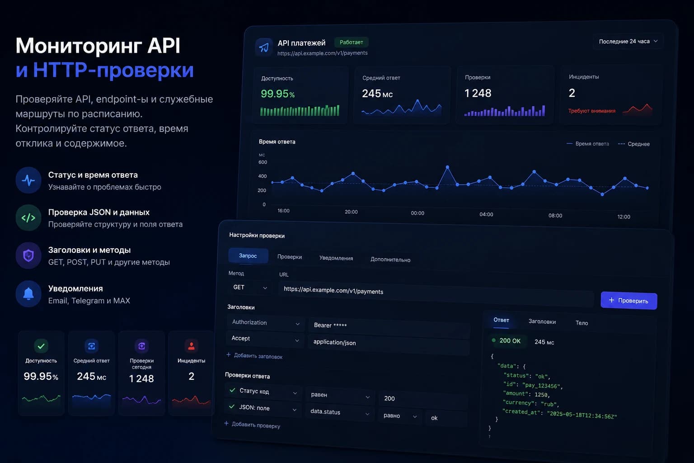
Task: Open the Статус код check type dropdown
Action: [263, 392]
